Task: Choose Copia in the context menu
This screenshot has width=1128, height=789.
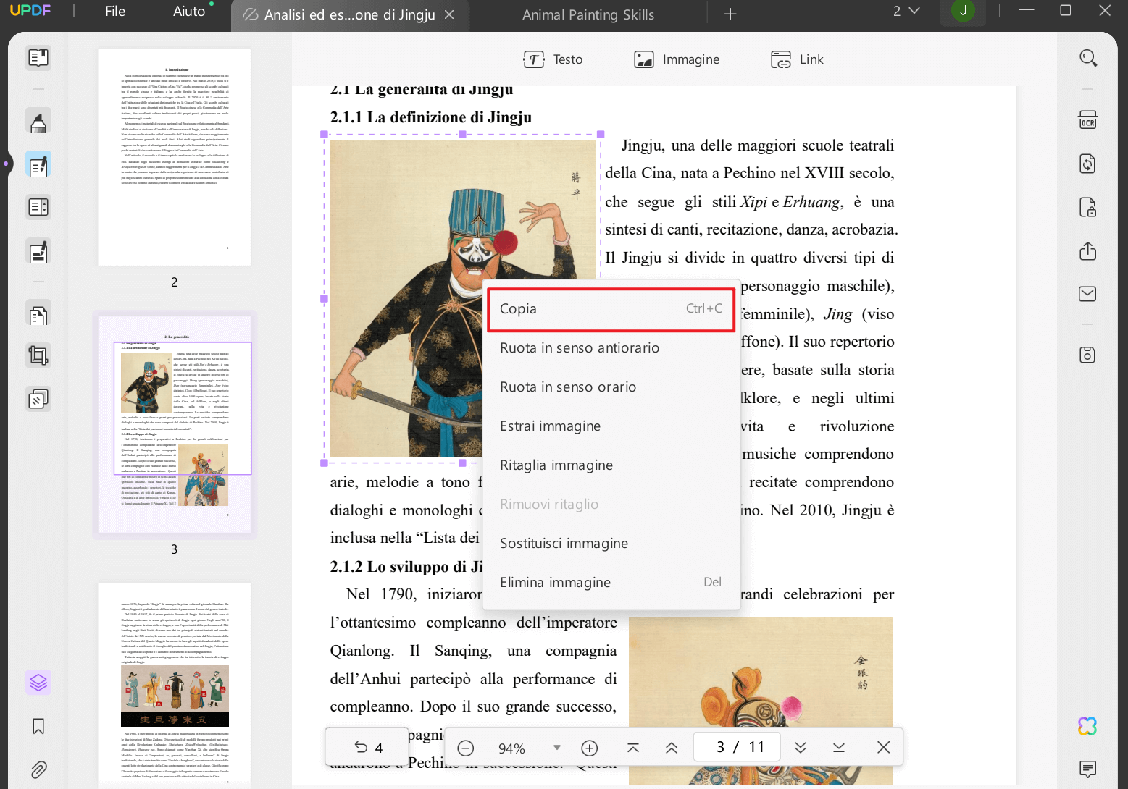Action: [x=611, y=309]
